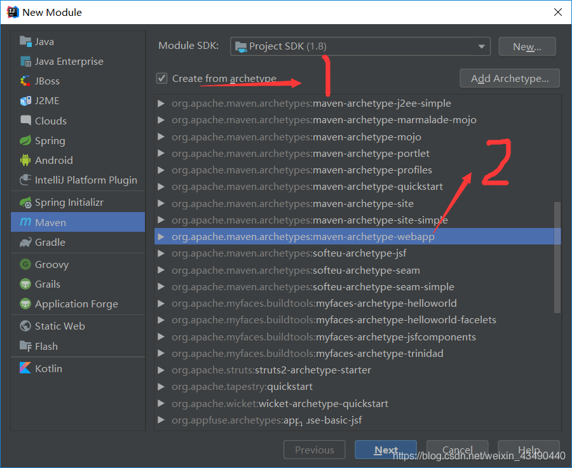Expand wicket-archetype-quickstart node
Image resolution: width=572 pixels, height=468 pixels.
(x=161, y=403)
